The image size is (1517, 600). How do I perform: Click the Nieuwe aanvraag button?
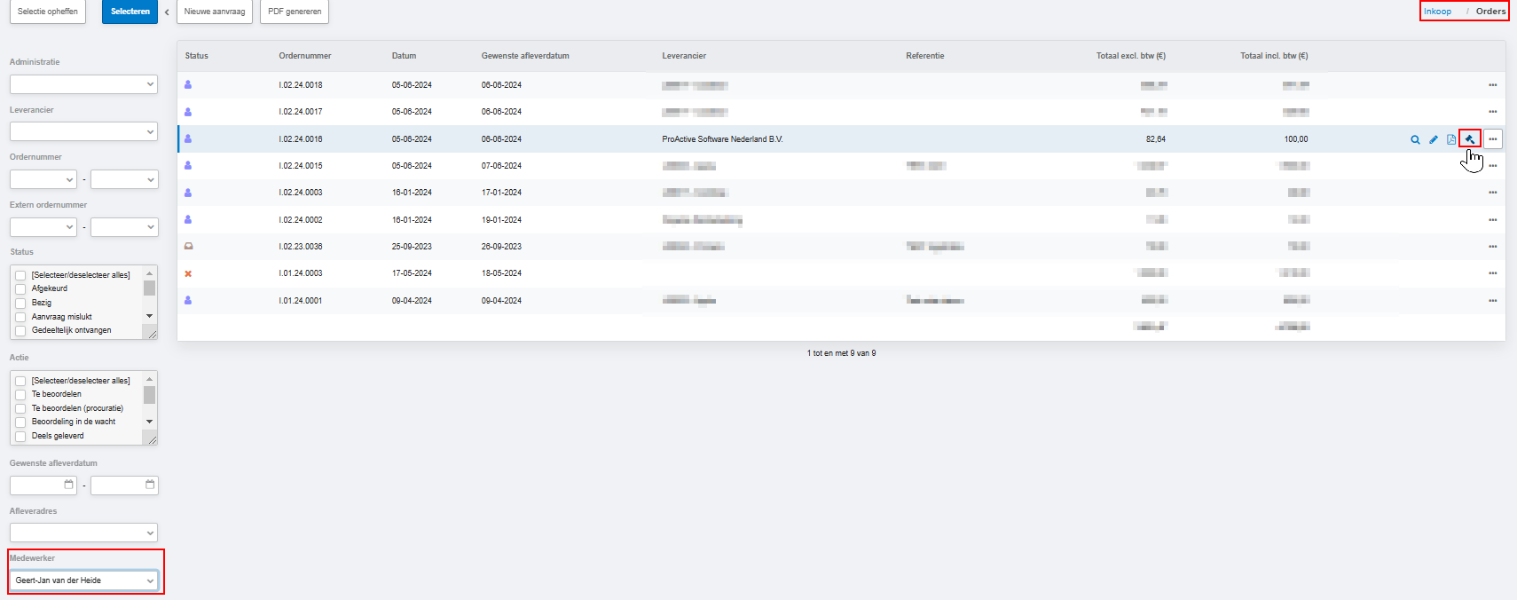pyautogui.click(x=215, y=12)
